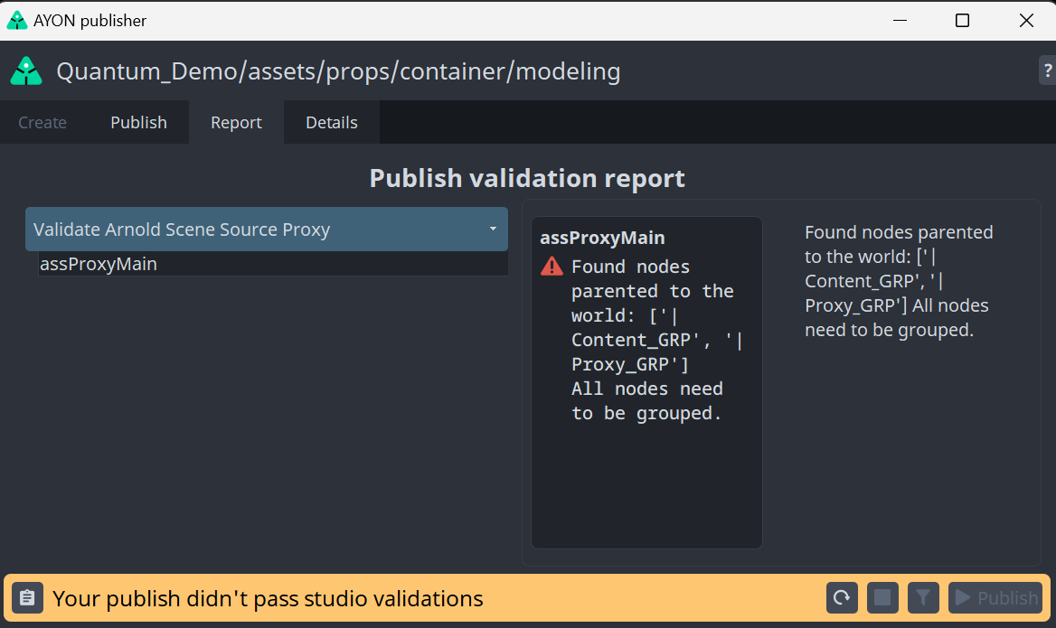Close the AYON publisher window
The image size is (1056, 628).
tap(1026, 20)
